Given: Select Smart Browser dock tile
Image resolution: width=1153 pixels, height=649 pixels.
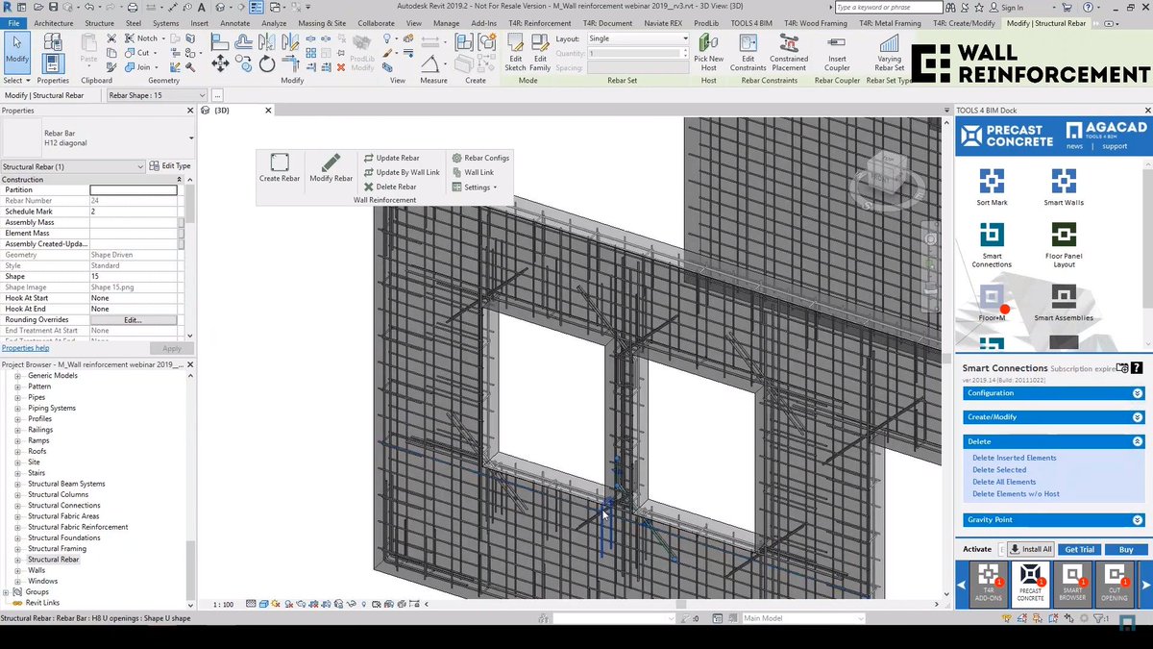Looking at the screenshot, I should tap(1072, 583).
